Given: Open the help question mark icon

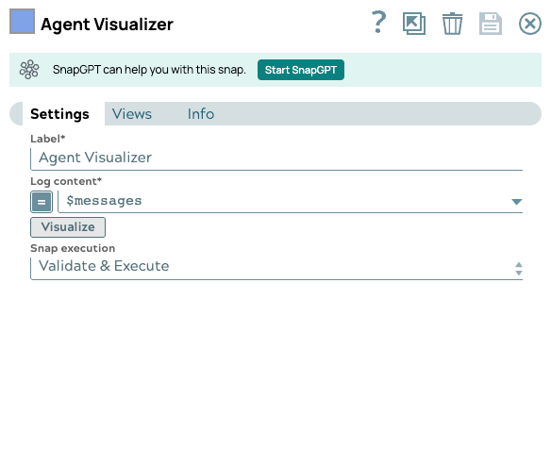Looking at the screenshot, I should [x=379, y=22].
